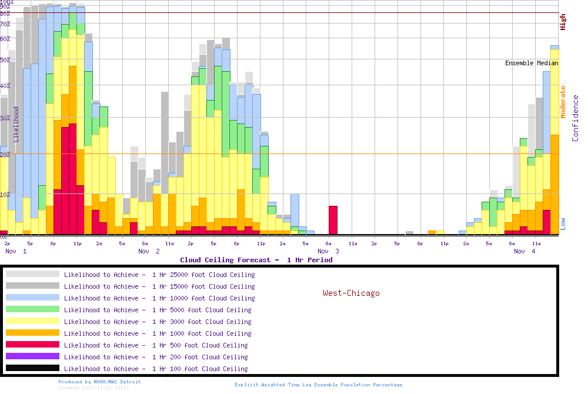Click the yellow 3000 foot legend swatch
Viewport: 588px width, 394px height.
click(x=32, y=321)
